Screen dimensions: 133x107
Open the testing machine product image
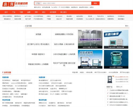(110, 79)
